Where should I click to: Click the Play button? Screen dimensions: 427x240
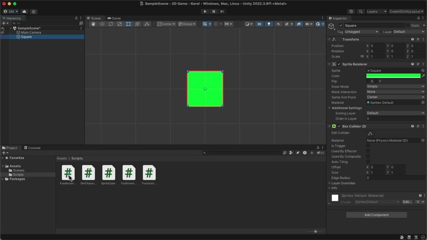(205, 11)
